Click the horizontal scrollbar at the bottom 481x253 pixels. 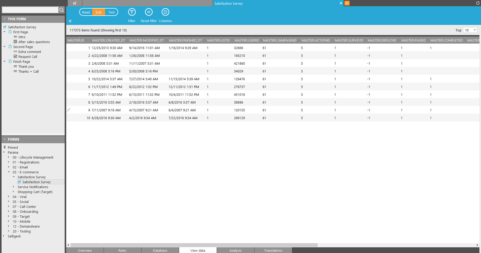pyautogui.click(x=194, y=245)
